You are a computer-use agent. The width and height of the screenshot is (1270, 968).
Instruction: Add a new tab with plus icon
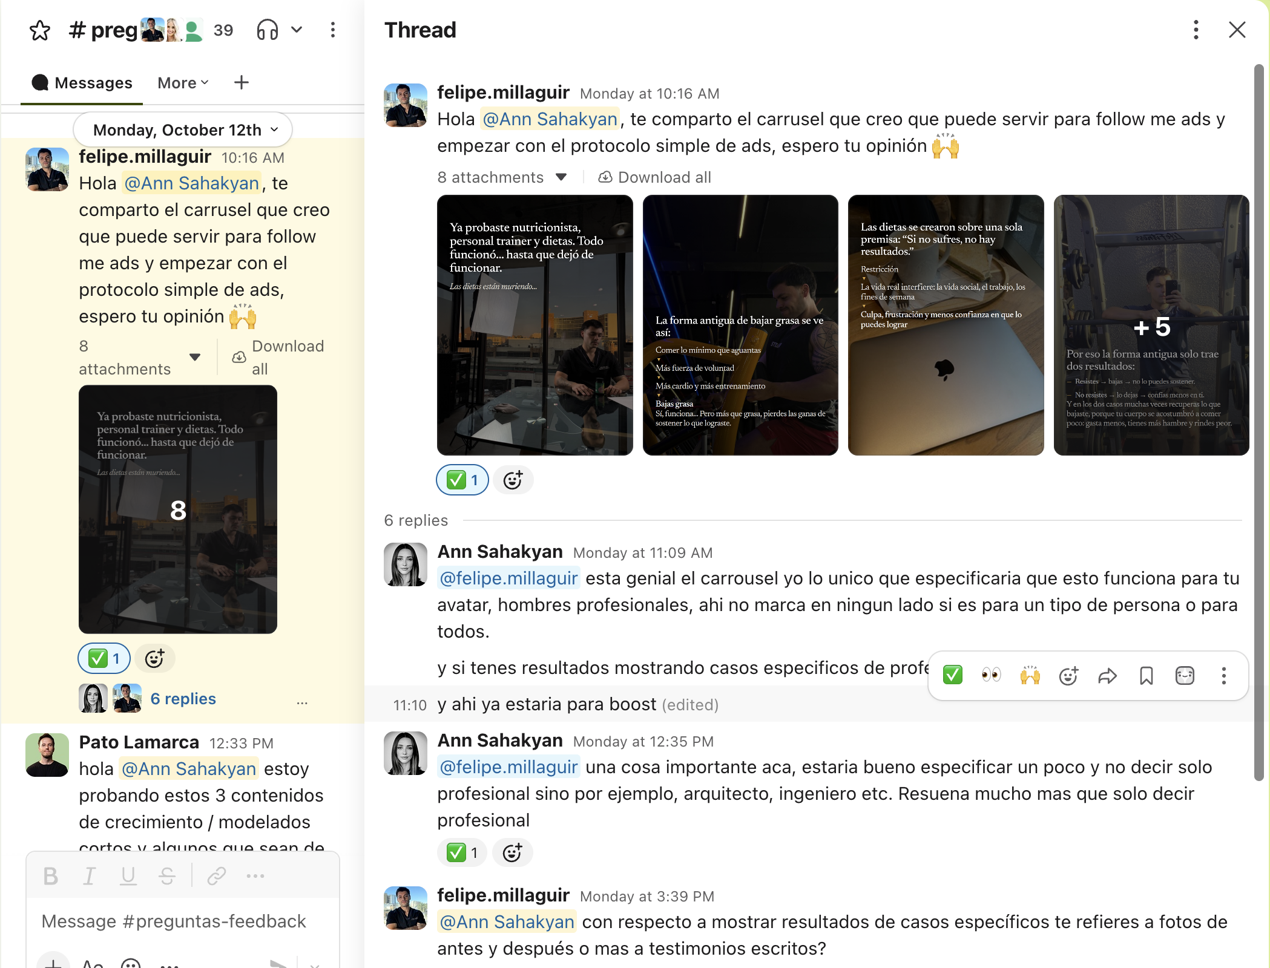pyautogui.click(x=242, y=82)
